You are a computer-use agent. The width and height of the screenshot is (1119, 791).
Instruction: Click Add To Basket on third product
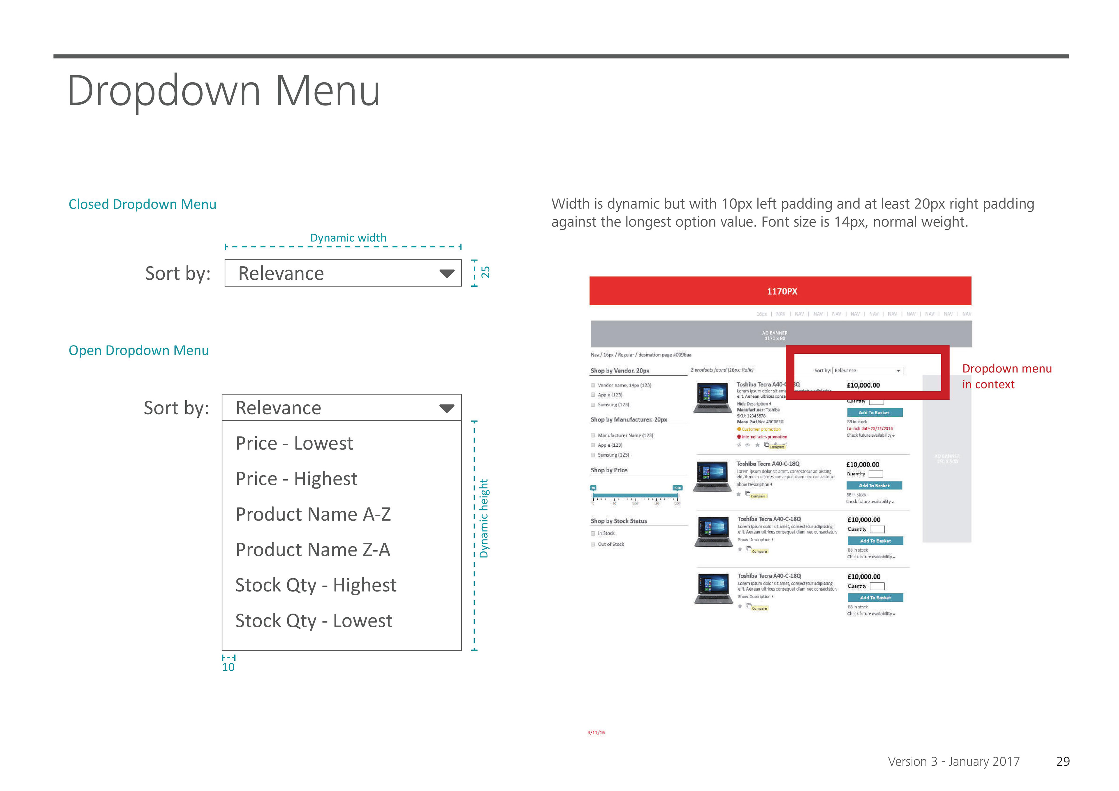[x=875, y=540]
